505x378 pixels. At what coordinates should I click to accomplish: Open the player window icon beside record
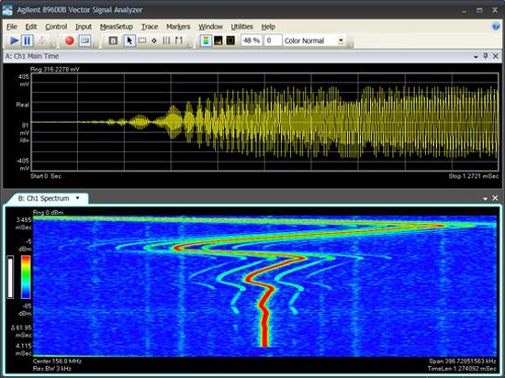click(85, 40)
